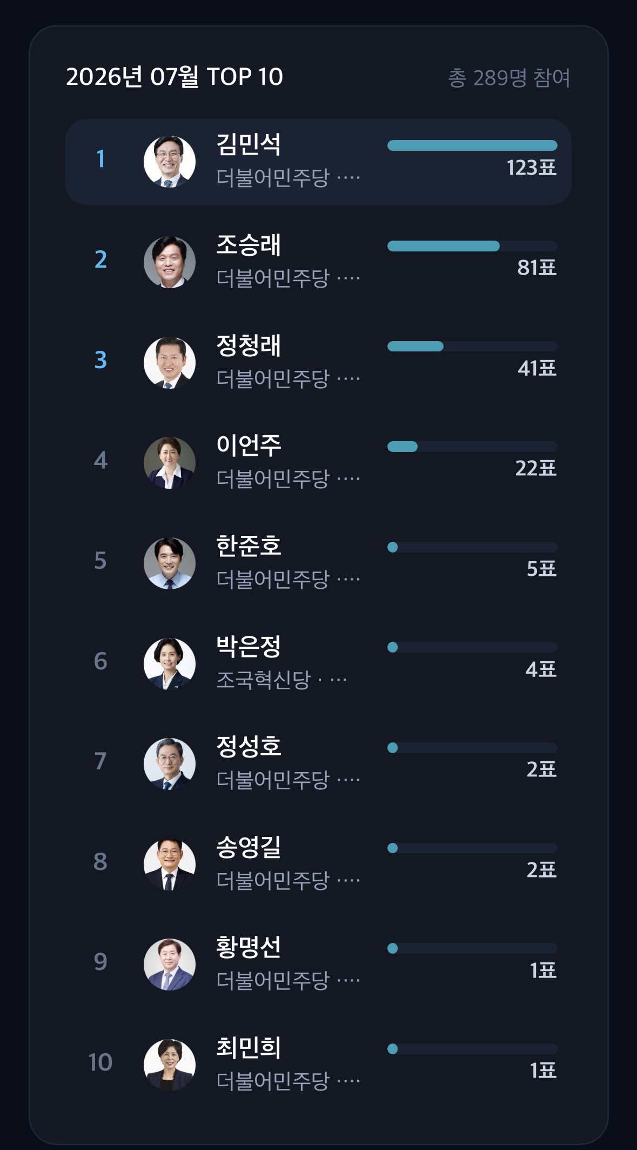The height and width of the screenshot is (1150, 637).
Task: Select the first-ranked highlighted row card
Action: [318, 162]
